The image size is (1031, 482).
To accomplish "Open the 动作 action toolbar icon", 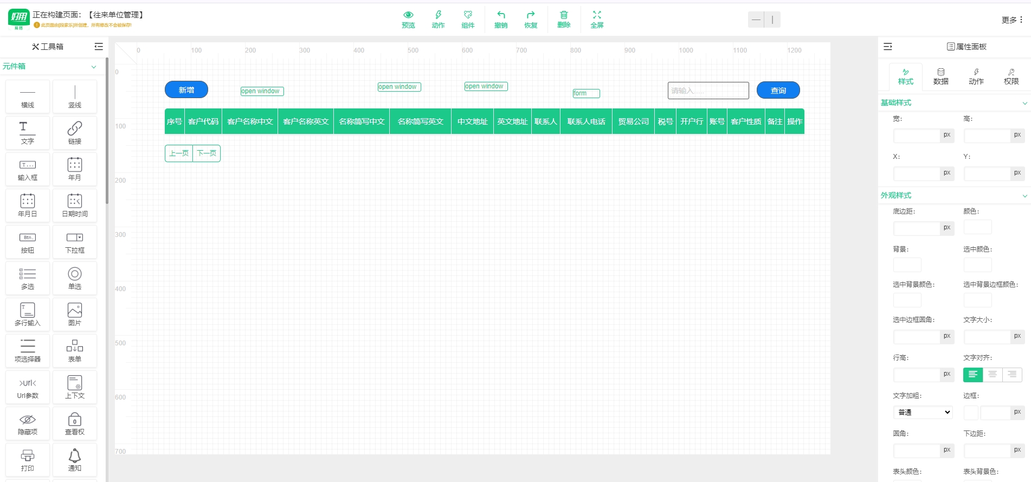I will coord(438,19).
